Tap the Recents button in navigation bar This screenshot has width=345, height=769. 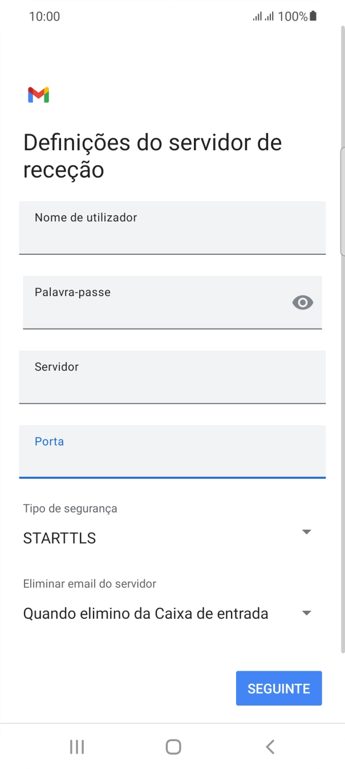point(76,746)
